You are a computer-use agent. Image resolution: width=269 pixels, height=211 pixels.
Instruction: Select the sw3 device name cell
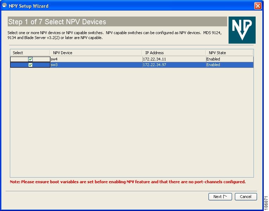point(96,65)
